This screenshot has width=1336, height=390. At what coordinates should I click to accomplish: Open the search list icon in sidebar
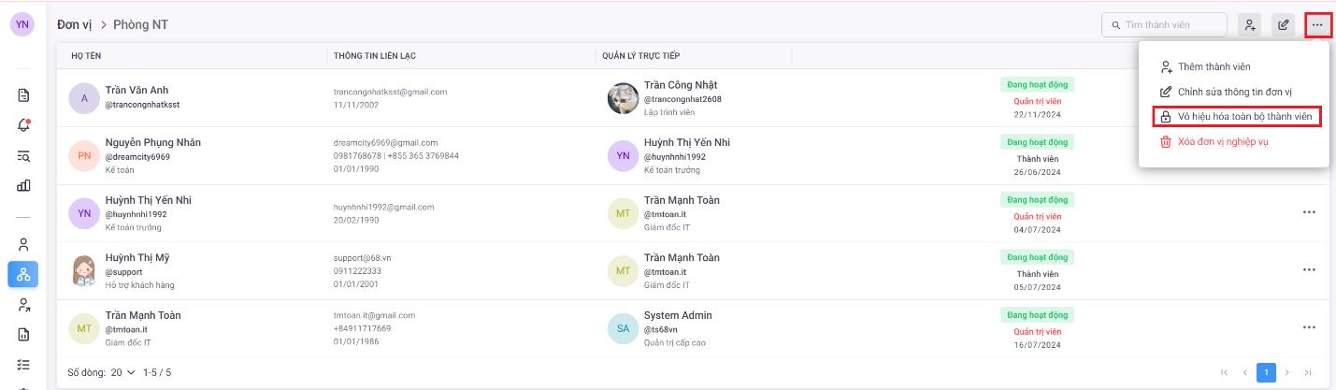click(23, 155)
